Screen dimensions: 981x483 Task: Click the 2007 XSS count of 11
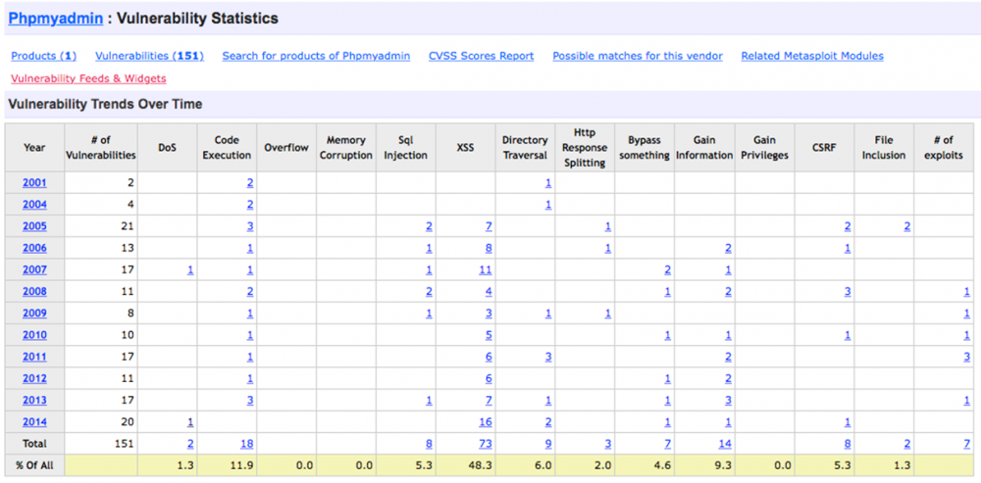[485, 269]
